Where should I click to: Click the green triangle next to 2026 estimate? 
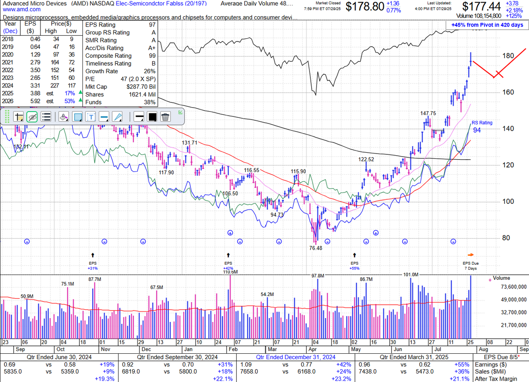point(80,101)
